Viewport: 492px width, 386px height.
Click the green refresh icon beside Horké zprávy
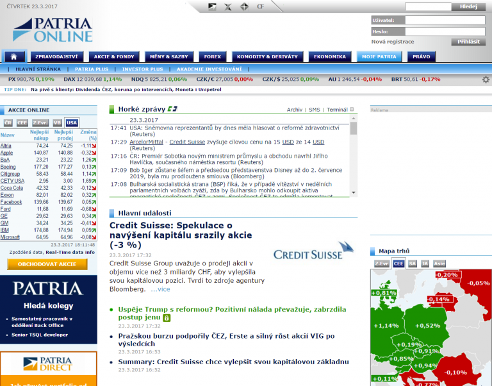[173, 109]
